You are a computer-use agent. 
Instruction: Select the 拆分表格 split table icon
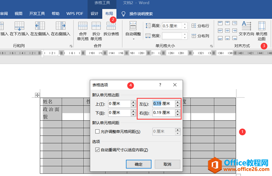111,26
